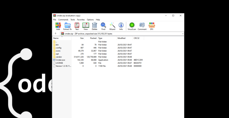
Task: Show archive Info
Action: click(x=121, y=26)
